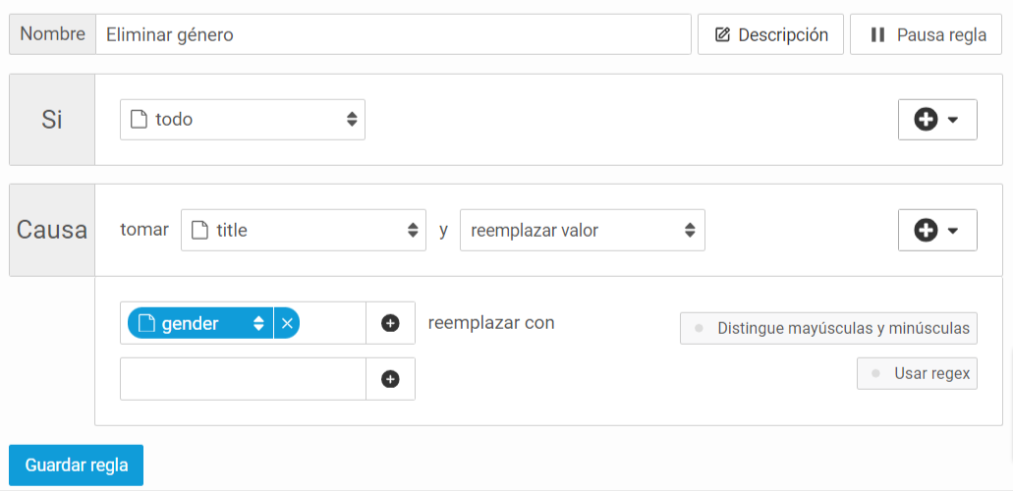Click the pencil icon on the Descripción button
Screen dimensions: 1013x491
[722, 35]
